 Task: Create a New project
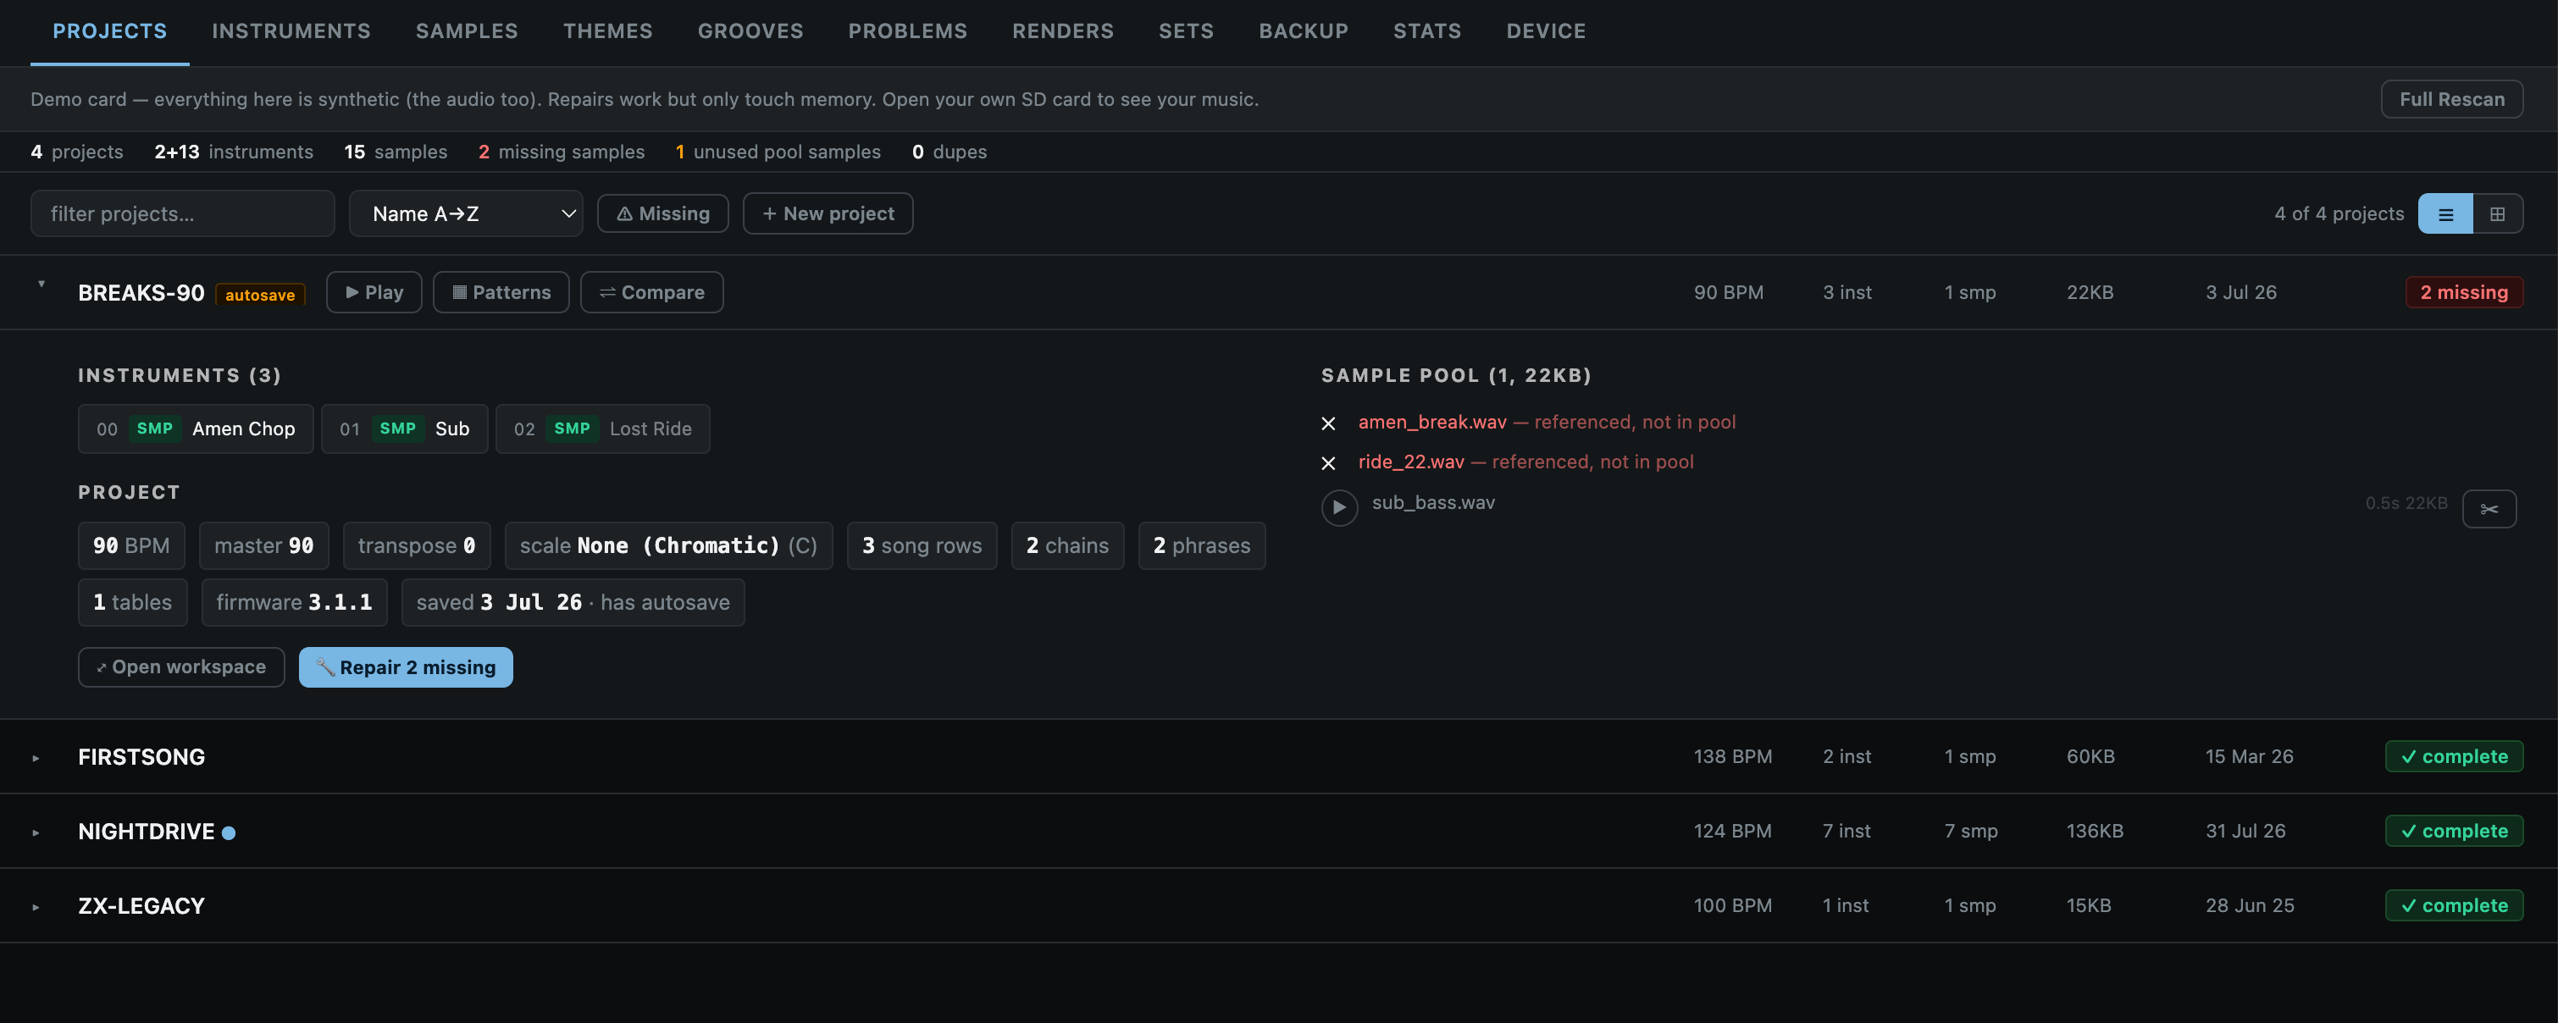[x=828, y=213]
